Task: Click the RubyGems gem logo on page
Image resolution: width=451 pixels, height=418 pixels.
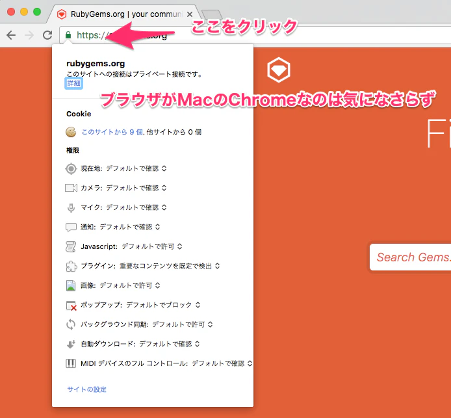Action: [x=278, y=70]
